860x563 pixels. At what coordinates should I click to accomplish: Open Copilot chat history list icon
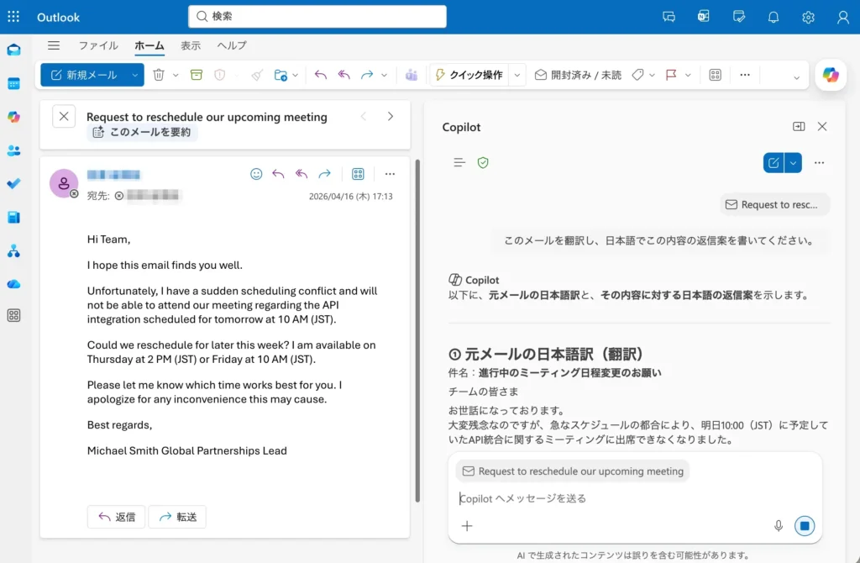(459, 162)
